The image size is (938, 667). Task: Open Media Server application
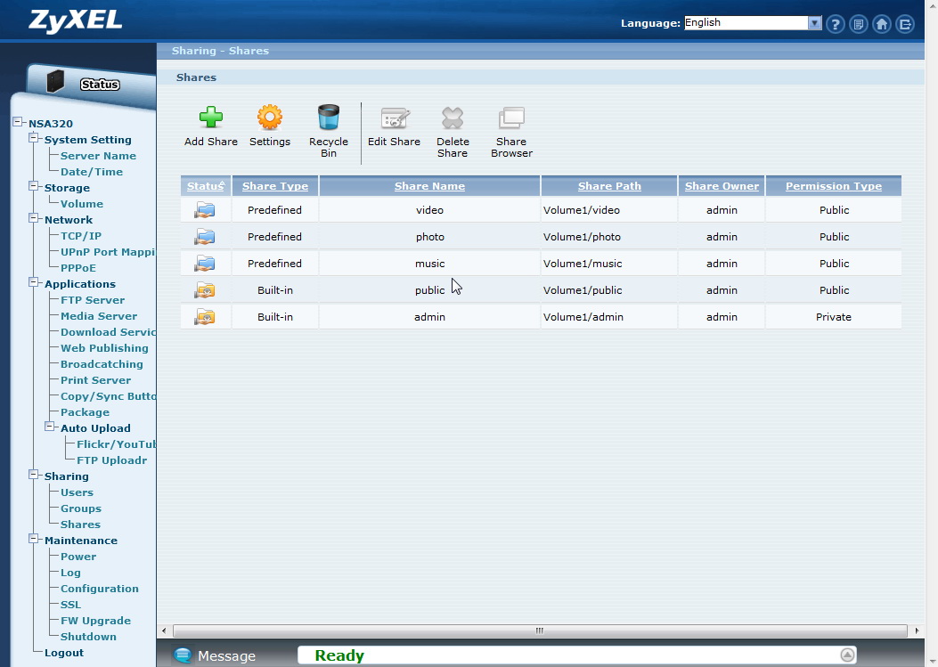pos(99,316)
